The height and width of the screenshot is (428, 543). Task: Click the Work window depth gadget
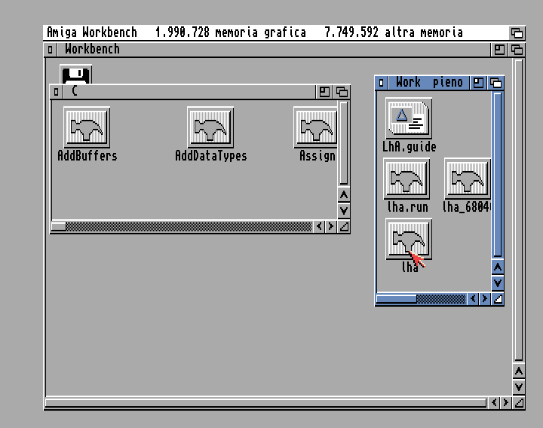495,83
